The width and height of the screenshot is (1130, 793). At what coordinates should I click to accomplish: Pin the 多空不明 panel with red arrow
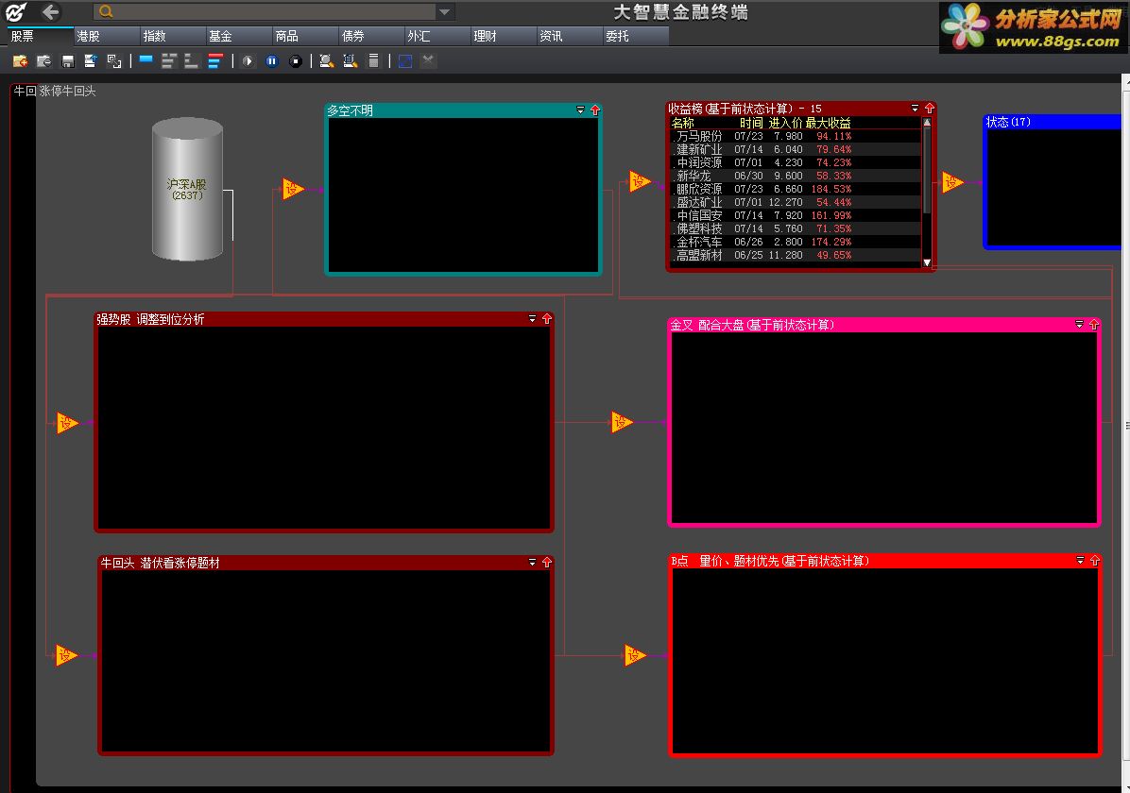coord(594,110)
